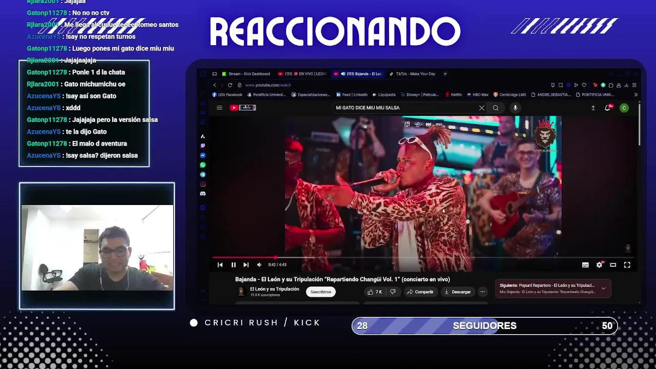Viewport: 656px width, 369px height.
Task: Enter fullscreen on the video player
Action: 627,264
